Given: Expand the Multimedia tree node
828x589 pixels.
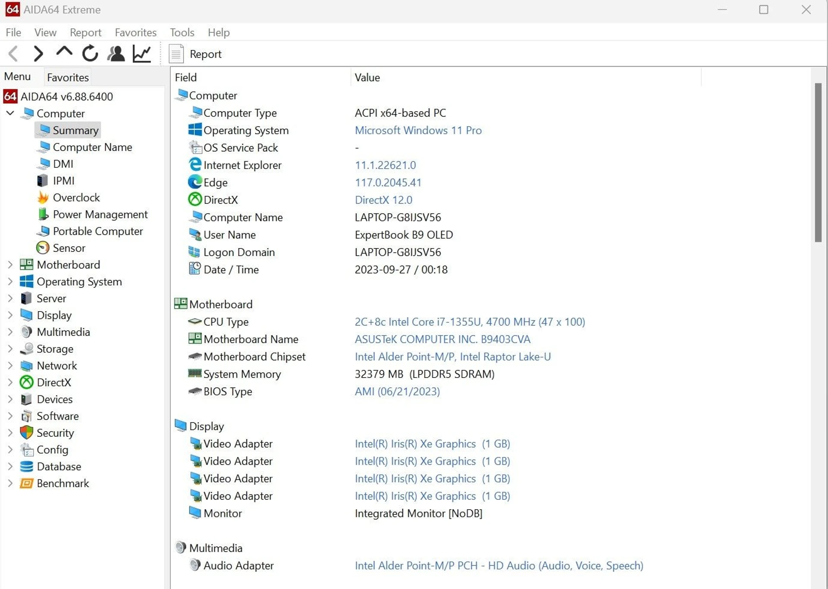Looking at the screenshot, I should click(x=10, y=332).
